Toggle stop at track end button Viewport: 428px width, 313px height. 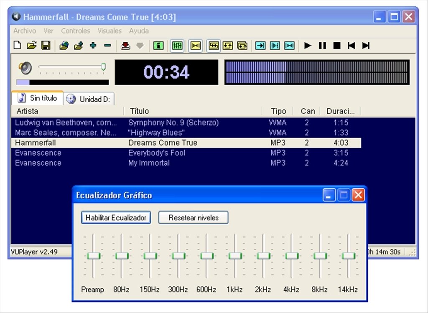click(260, 45)
